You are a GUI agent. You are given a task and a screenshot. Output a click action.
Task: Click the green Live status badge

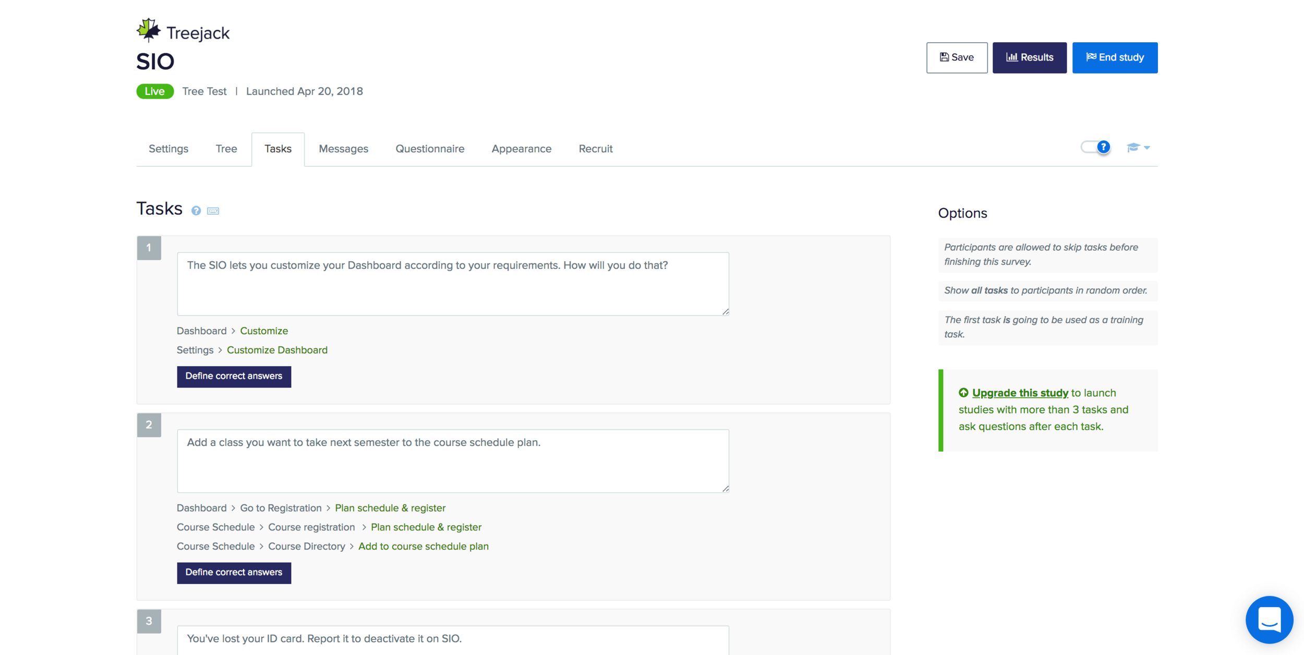[x=155, y=91]
